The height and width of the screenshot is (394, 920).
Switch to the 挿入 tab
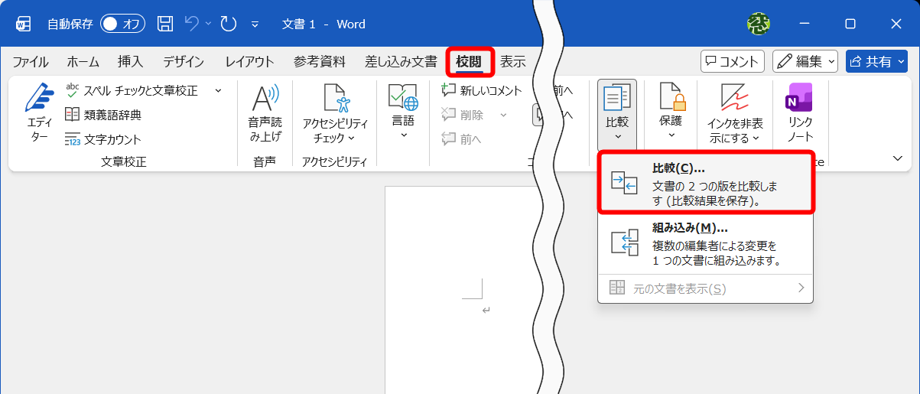tap(130, 62)
